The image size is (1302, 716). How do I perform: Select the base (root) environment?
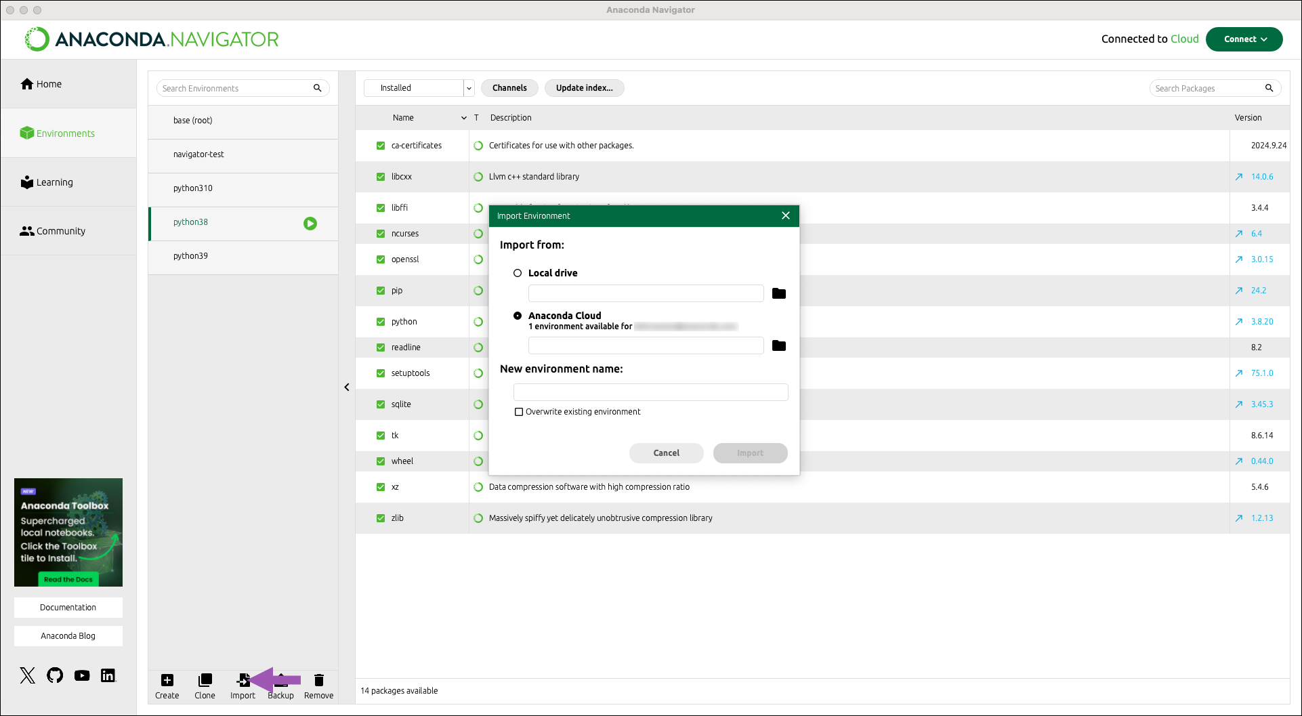pos(243,121)
